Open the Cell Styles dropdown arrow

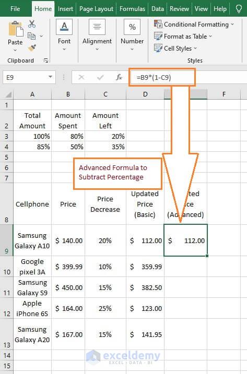point(195,48)
